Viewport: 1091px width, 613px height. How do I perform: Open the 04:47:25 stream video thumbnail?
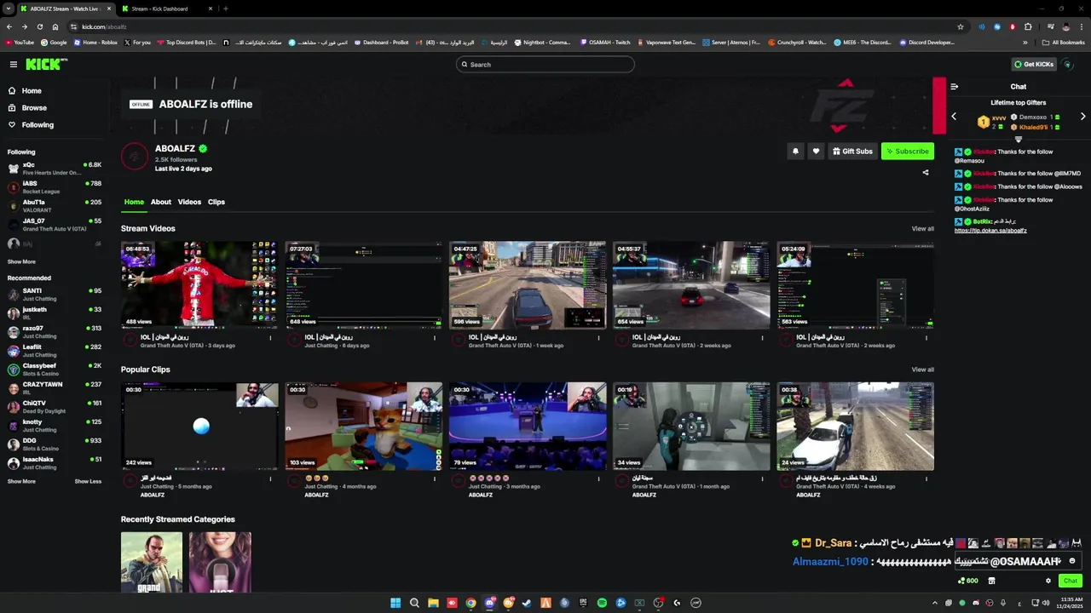tap(528, 285)
